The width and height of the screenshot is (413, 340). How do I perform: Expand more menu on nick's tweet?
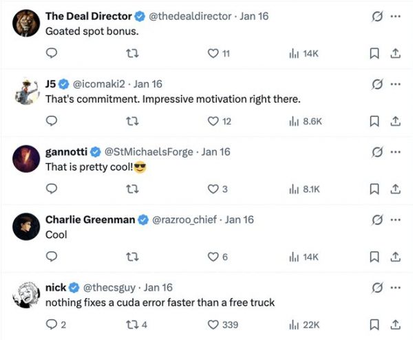[x=395, y=287]
